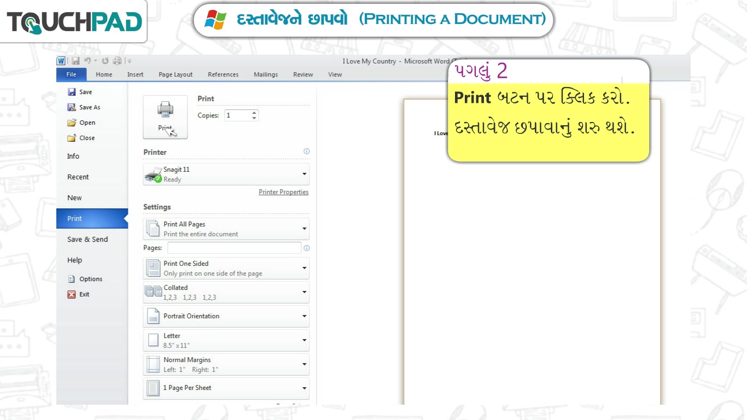
Task: Select Print in the Backstage menu
Action: click(x=92, y=218)
